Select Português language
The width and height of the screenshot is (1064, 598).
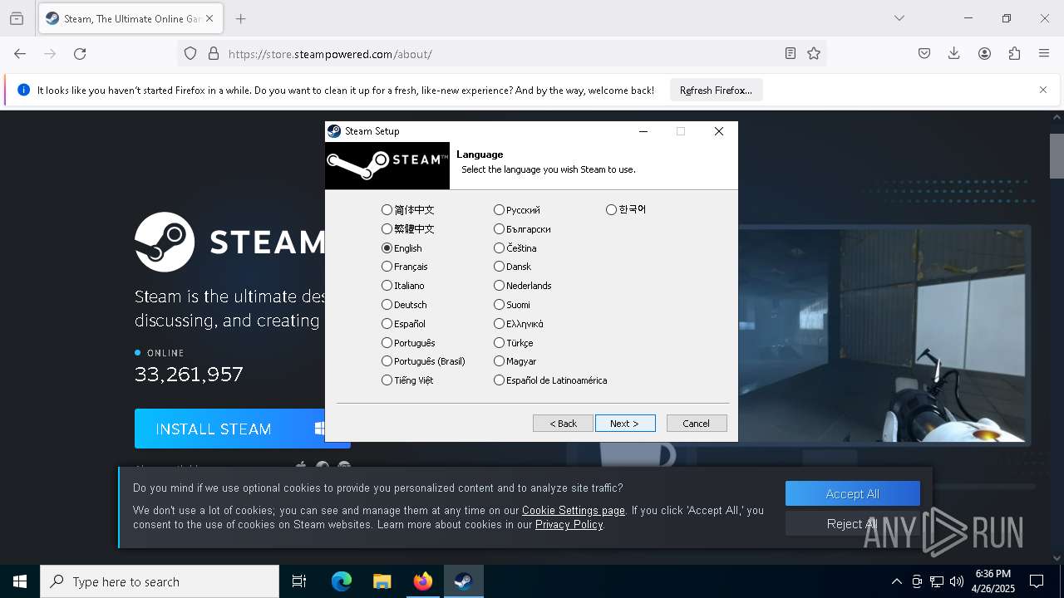408,343
